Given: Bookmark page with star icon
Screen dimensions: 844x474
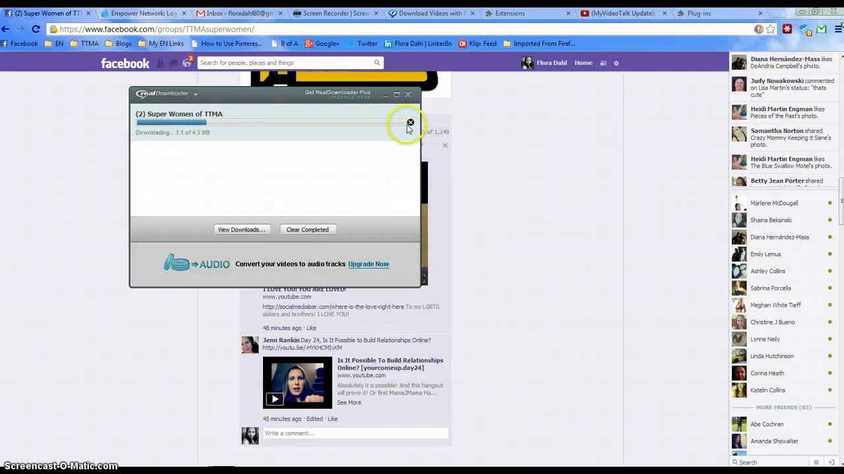Looking at the screenshot, I should (770, 29).
